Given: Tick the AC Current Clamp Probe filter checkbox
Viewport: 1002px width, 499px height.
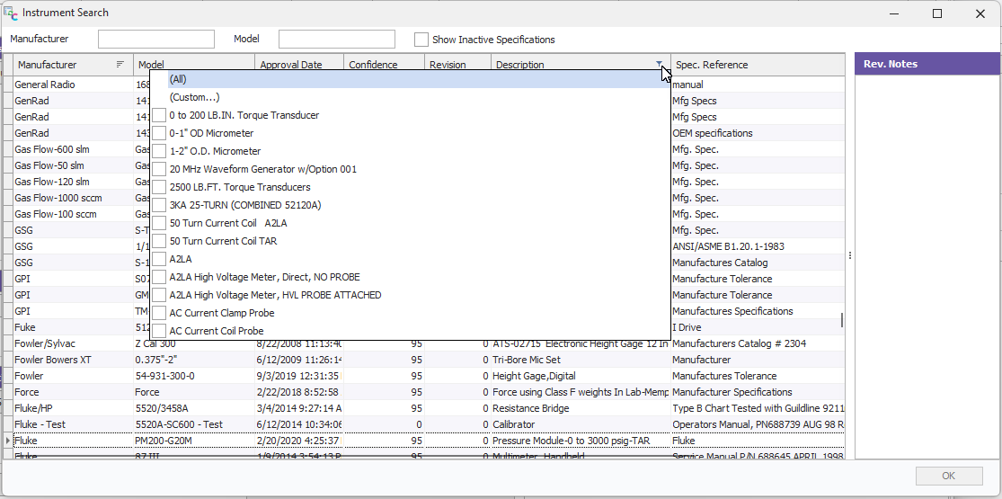Looking at the screenshot, I should 159,313.
